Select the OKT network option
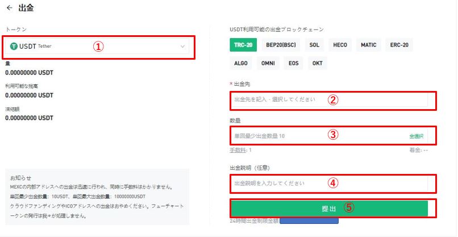Viewport: 458px width, 237px height. (317, 63)
